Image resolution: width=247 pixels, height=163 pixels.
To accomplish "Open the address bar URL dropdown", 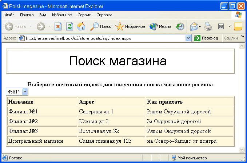I will [x=188, y=38].
